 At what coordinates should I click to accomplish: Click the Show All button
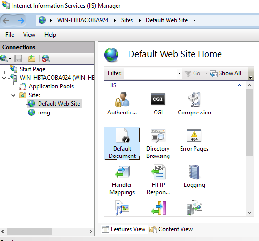(x=226, y=73)
